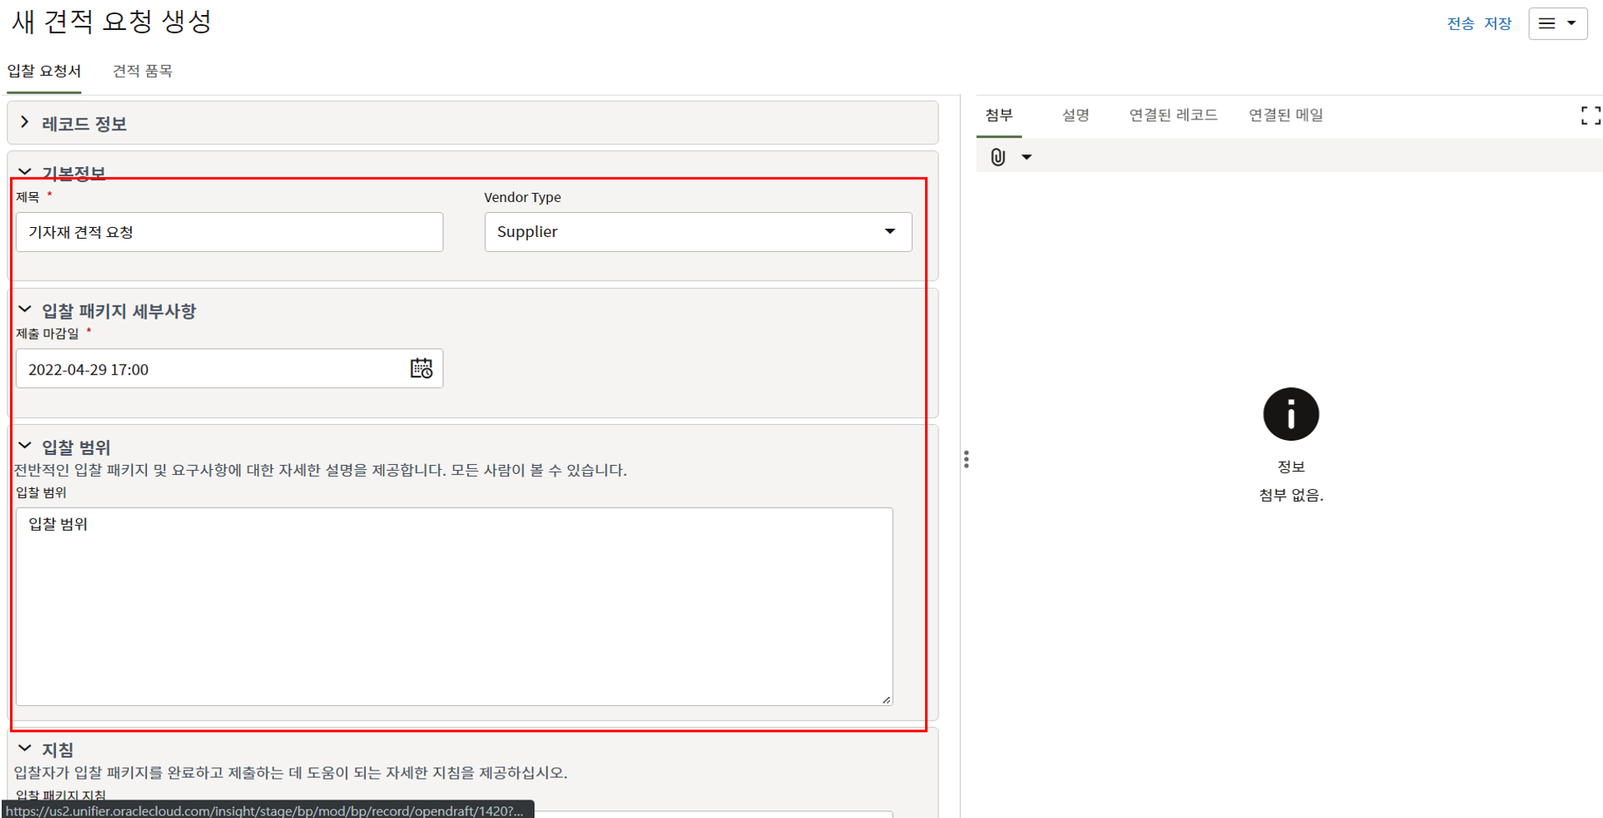Screen dimensions: 1603x818
Task: Maximize the attachment panel with fullscreen icon
Action: [1590, 116]
